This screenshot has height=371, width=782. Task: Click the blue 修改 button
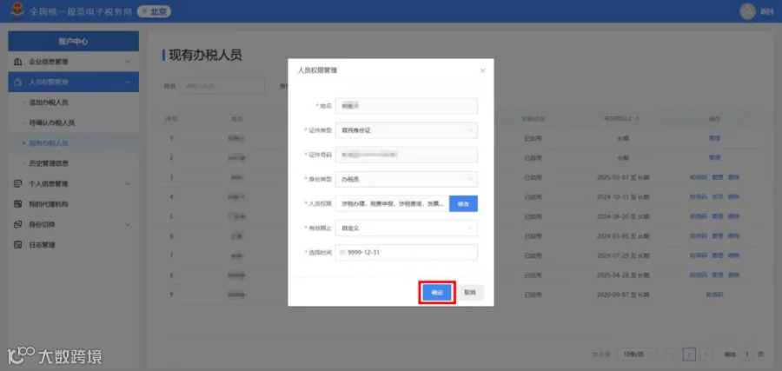[463, 203]
